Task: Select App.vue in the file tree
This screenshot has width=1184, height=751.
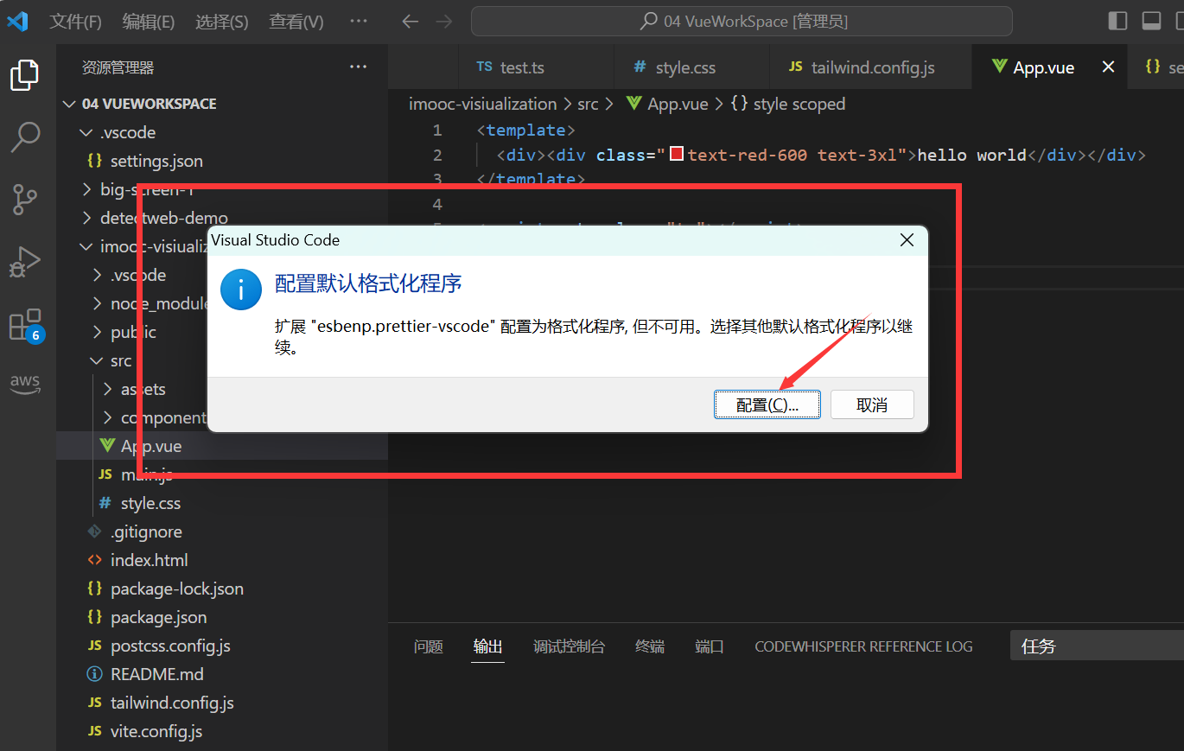Action: 222,446
